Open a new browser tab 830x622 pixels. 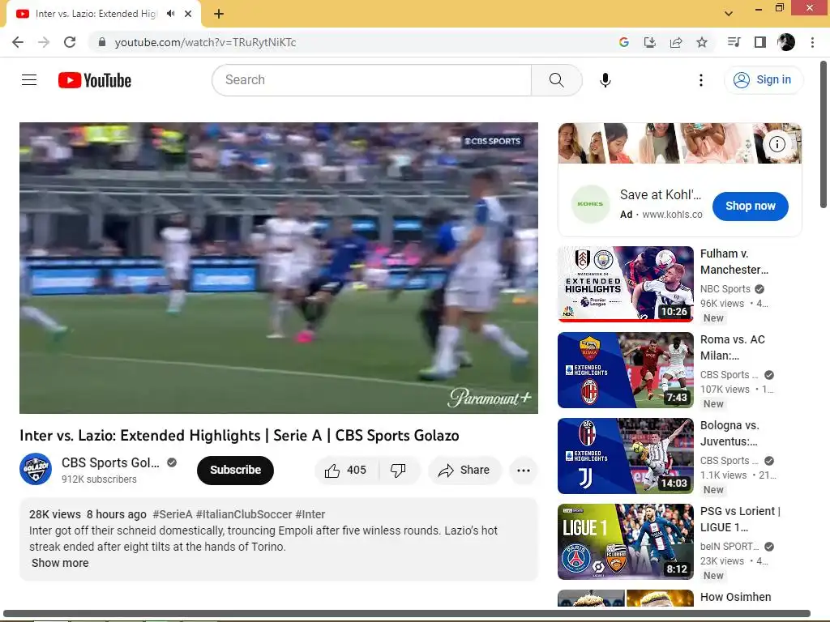(219, 14)
